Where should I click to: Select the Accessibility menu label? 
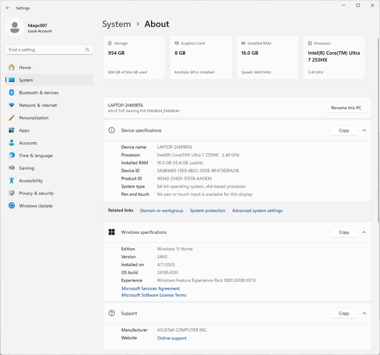(31, 181)
